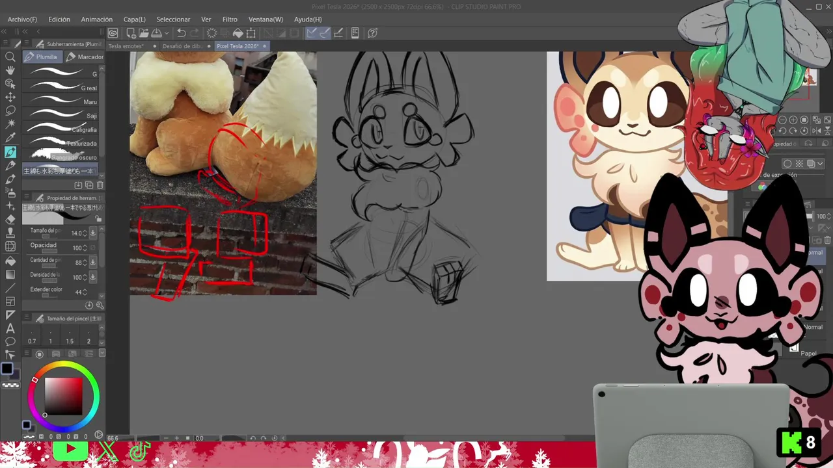This screenshot has width=833, height=468.
Task: Toggle brush stroke lock icon
Action: click(x=98, y=218)
